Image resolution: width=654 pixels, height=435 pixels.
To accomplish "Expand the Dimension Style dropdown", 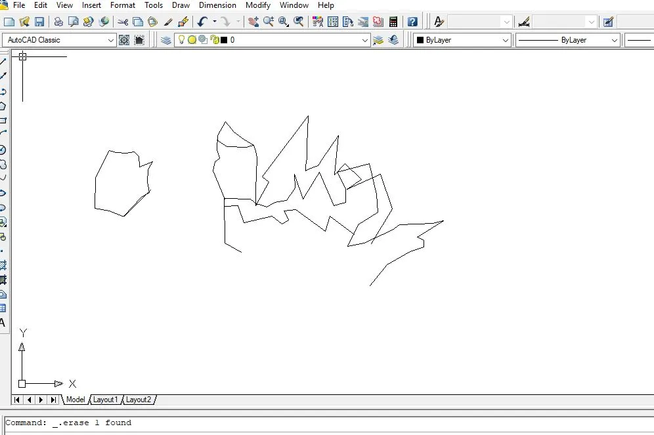I will click(591, 22).
